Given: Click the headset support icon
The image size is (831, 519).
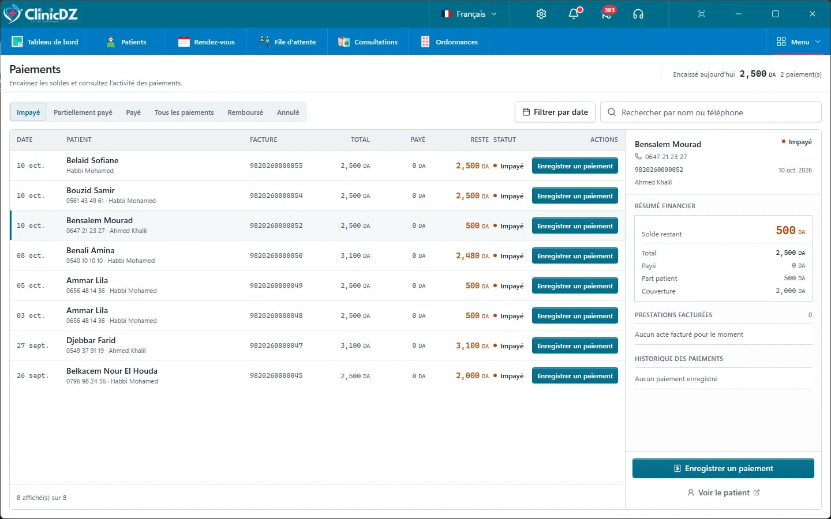Looking at the screenshot, I should point(638,14).
